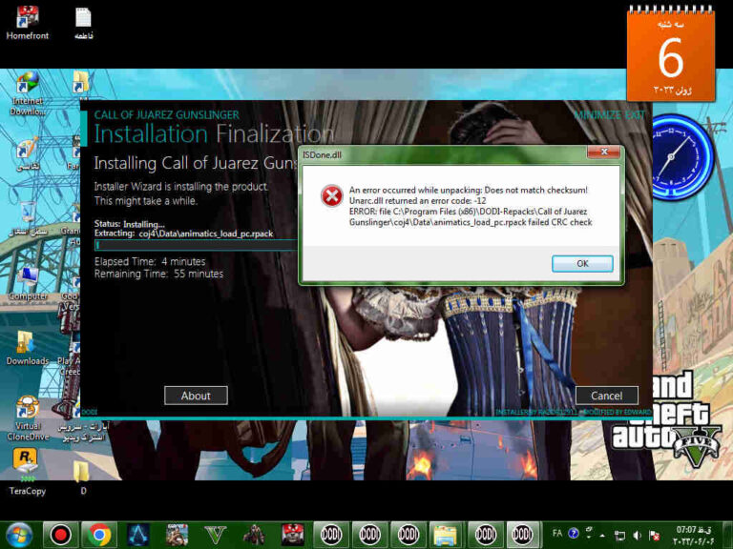Open the Windows Start menu
This screenshot has height=549, width=733.
pyautogui.click(x=19, y=534)
